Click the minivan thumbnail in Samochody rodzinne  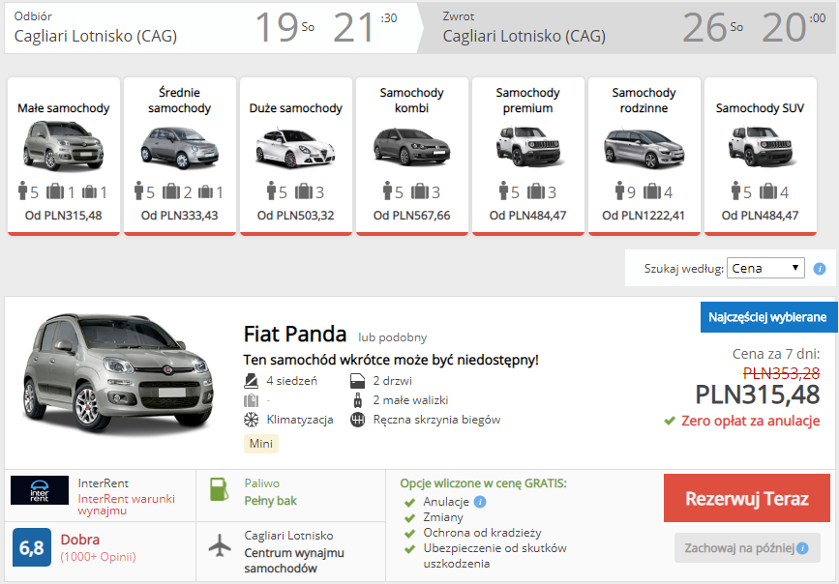(644, 148)
